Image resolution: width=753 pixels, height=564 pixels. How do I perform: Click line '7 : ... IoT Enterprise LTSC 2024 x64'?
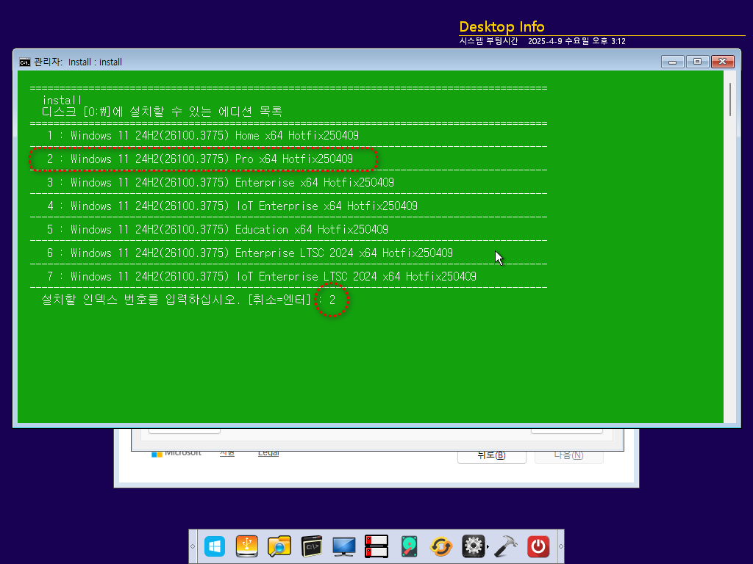261,277
